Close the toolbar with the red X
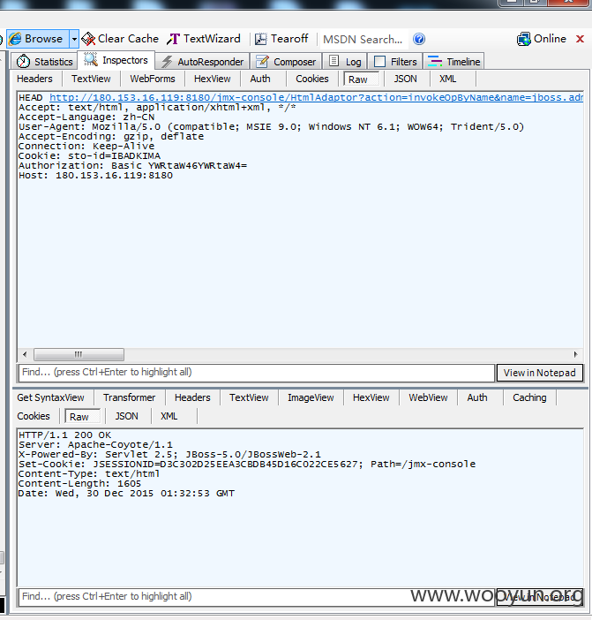Viewport: 592px width, 620px height. tap(580, 39)
